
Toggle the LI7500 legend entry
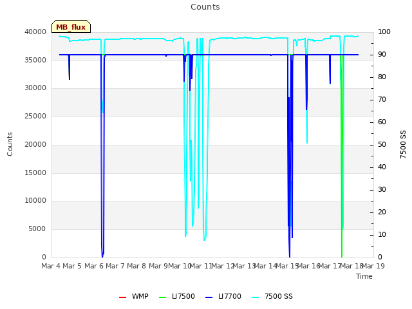177,296
